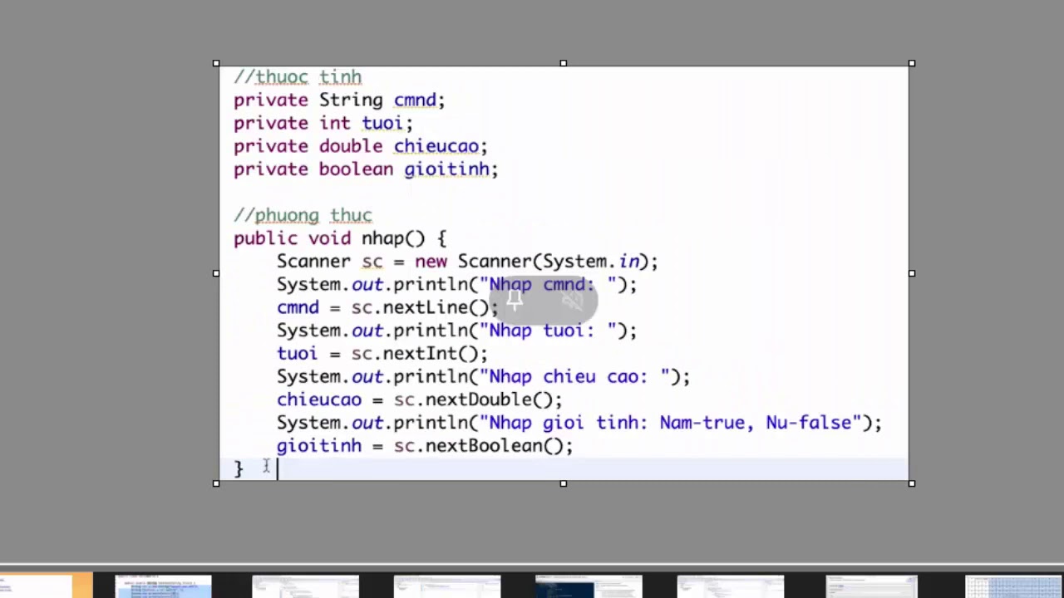
Task: Select the right-middle handle of the code image
Action: [x=912, y=273]
